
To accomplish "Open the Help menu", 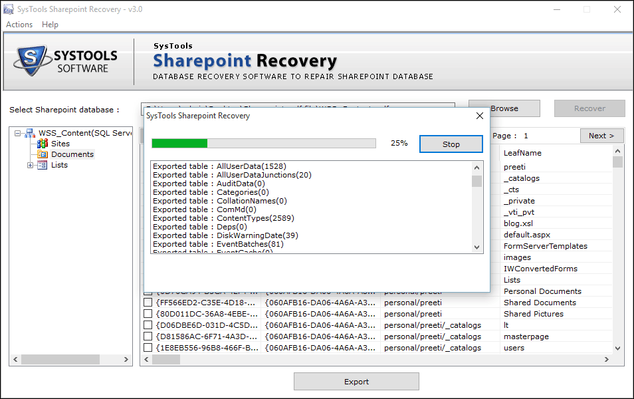I will click(x=50, y=25).
